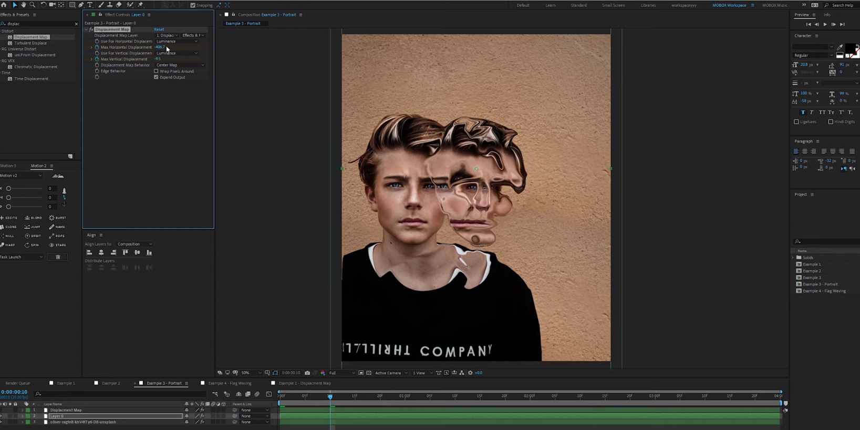The width and height of the screenshot is (860, 430).
Task: Open the Task Launch dropdown
Action: pyautogui.click(x=22, y=257)
